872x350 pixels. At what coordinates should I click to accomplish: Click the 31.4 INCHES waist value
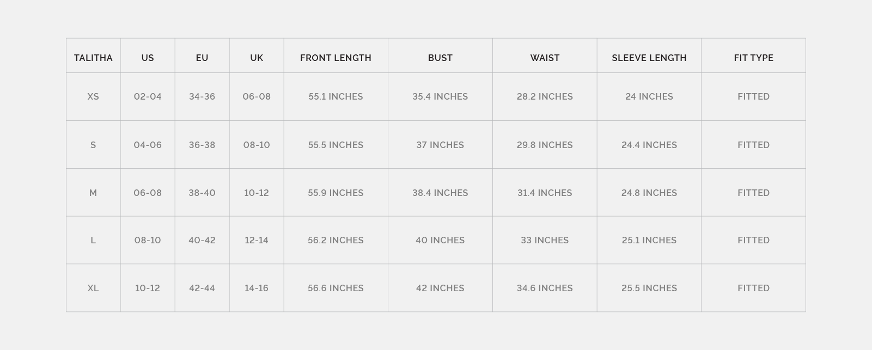click(x=545, y=193)
